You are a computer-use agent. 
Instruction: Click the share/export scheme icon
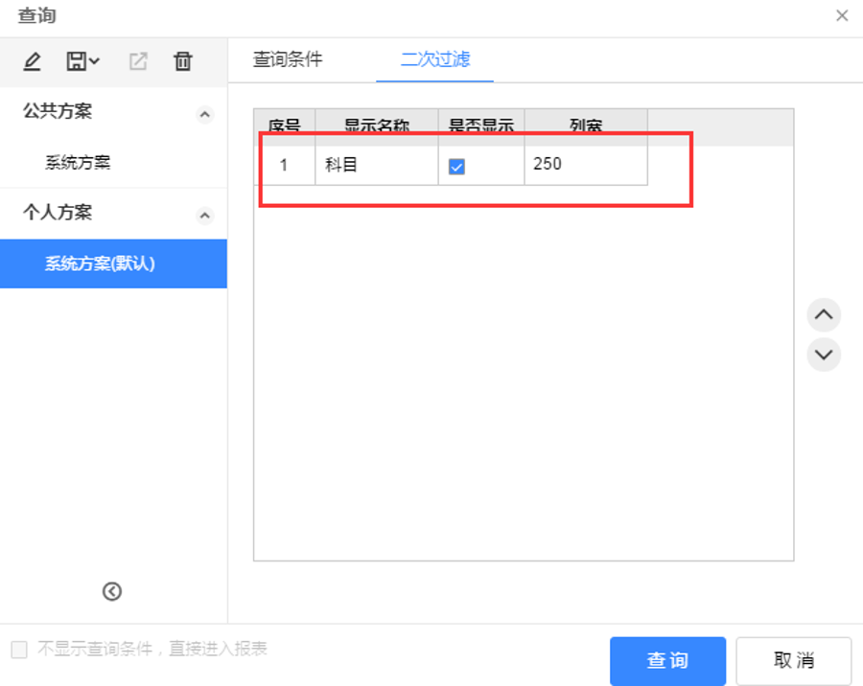click(138, 62)
